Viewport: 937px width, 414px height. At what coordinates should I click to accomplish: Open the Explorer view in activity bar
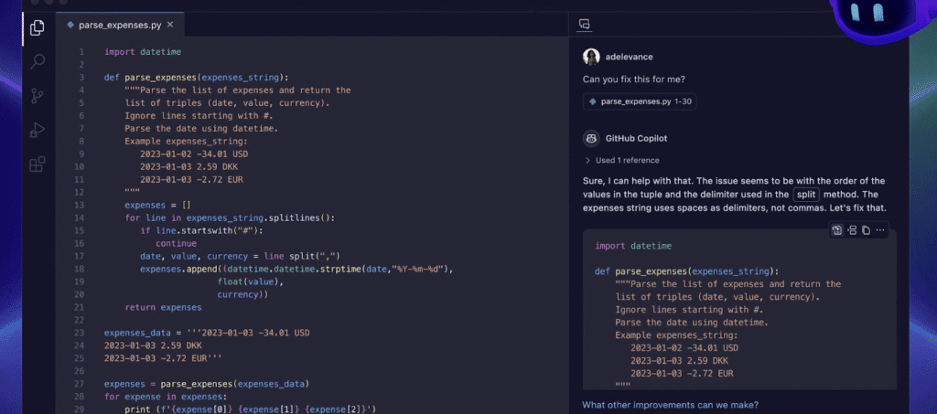[37, 28]
